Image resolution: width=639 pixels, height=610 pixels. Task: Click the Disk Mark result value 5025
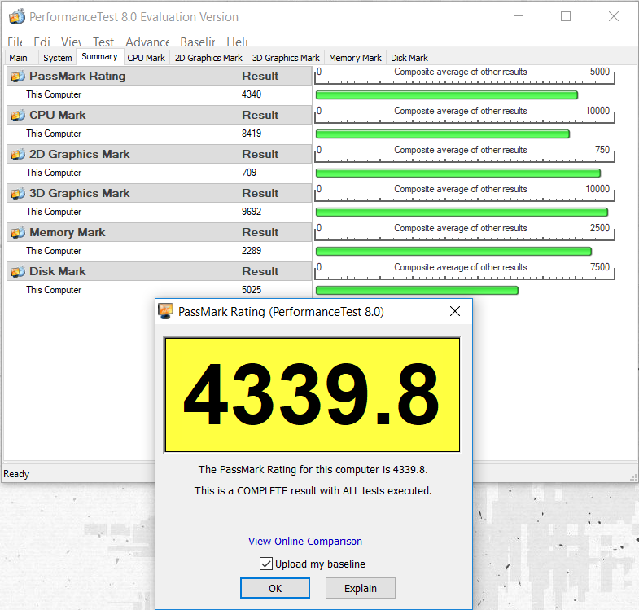[252, 290]
